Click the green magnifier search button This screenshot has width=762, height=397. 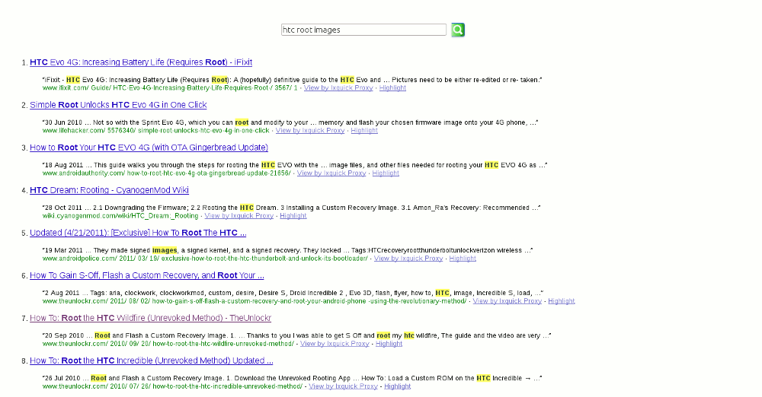458,30
